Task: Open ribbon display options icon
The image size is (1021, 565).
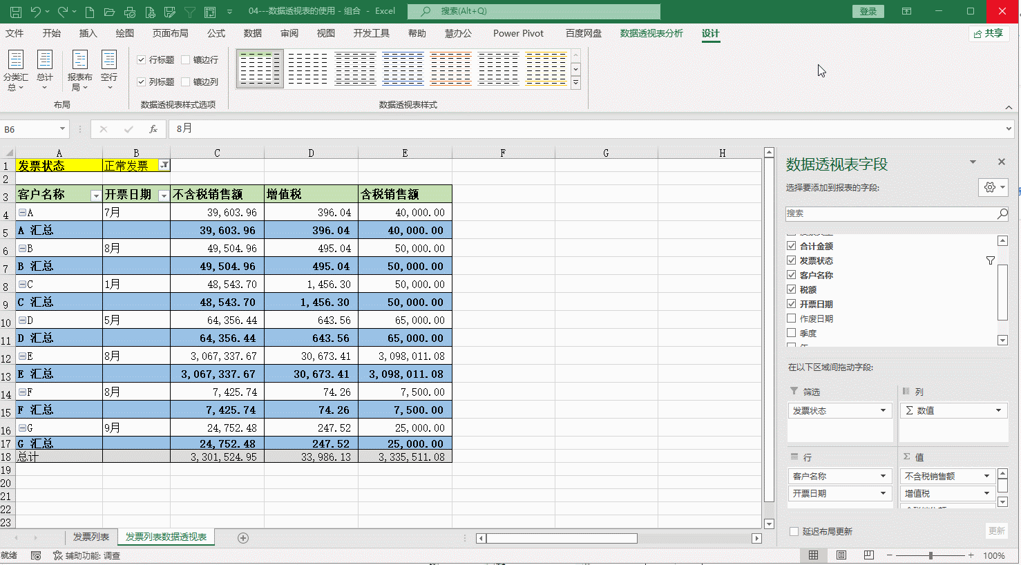Action: [907, 12]
